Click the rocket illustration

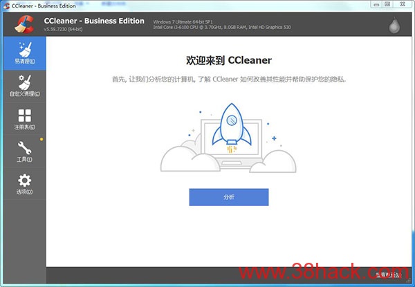pyautogui.click(x=232, y=129)
